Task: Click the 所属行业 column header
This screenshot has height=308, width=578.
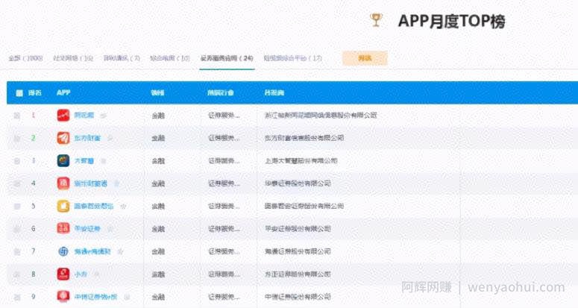Action: coord(221,92)
